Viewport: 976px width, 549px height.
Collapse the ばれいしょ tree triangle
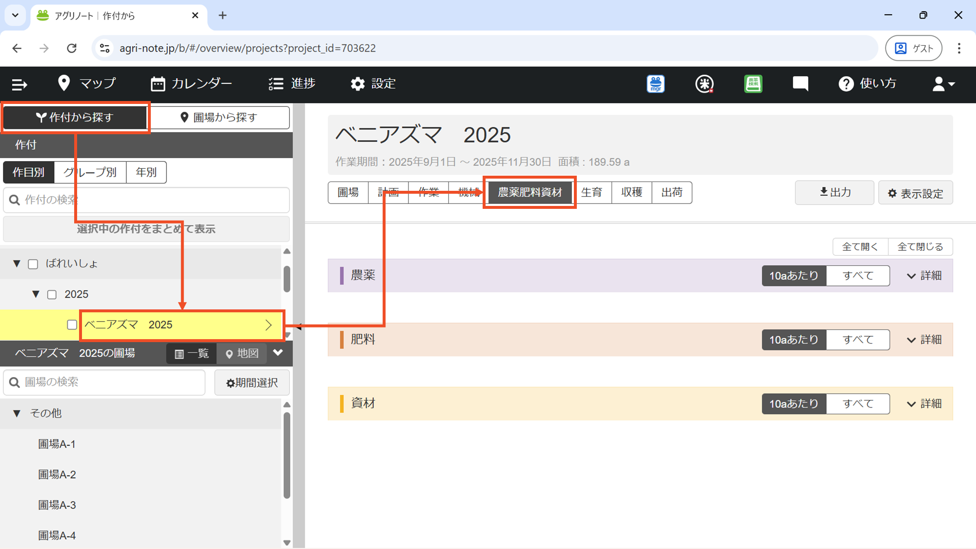pyautogui.click(x=17, y=264)
